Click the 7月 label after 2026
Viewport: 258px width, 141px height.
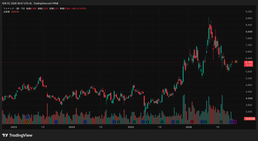click(217, 127)
